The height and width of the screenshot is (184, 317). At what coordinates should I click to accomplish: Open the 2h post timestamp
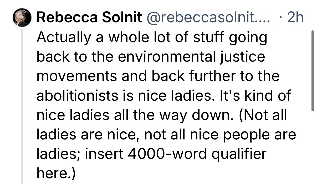(x=295, y=18)
